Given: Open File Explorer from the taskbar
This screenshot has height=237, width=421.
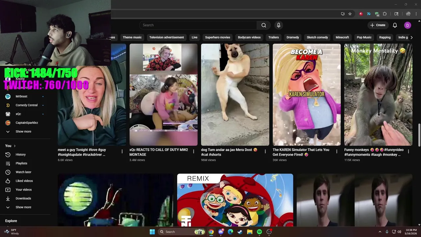Looking at the screenshot, I should click(x=250, y=232).
